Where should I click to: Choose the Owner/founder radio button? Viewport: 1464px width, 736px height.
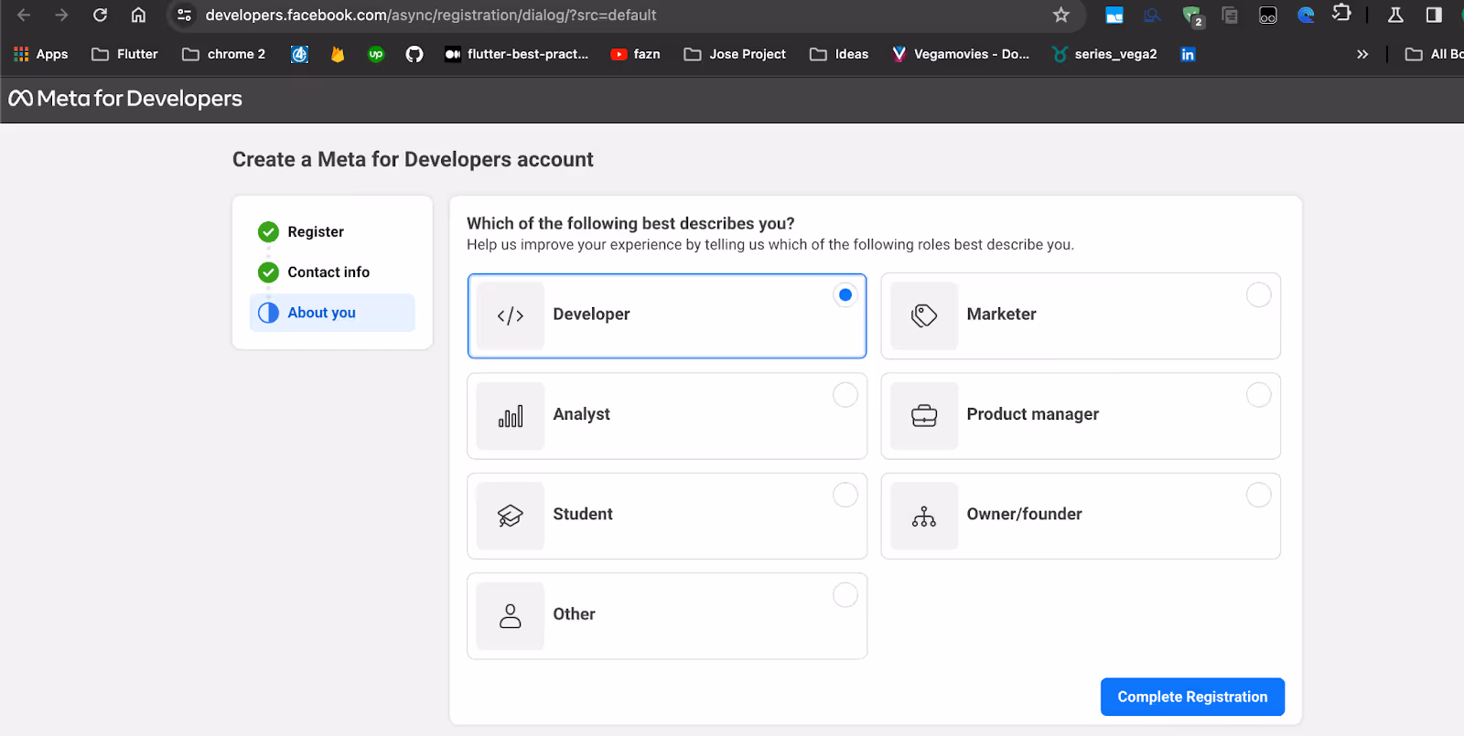(x=1259, y=495)
